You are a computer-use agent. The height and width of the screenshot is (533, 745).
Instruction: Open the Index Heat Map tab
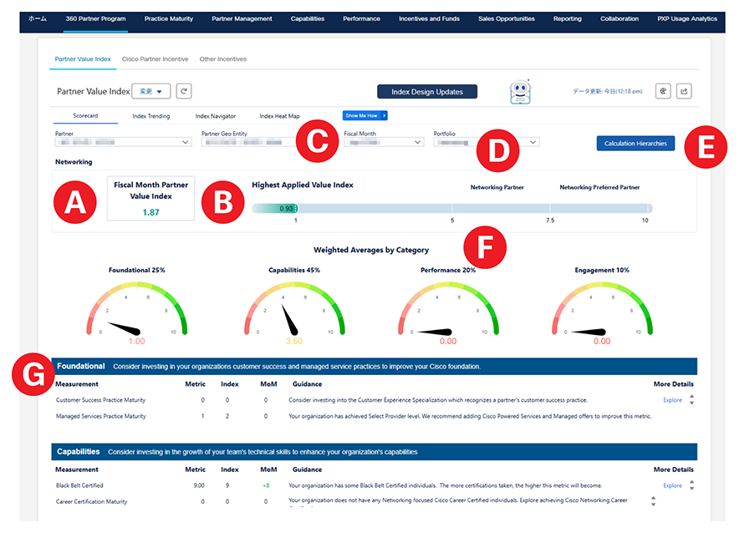279,116
